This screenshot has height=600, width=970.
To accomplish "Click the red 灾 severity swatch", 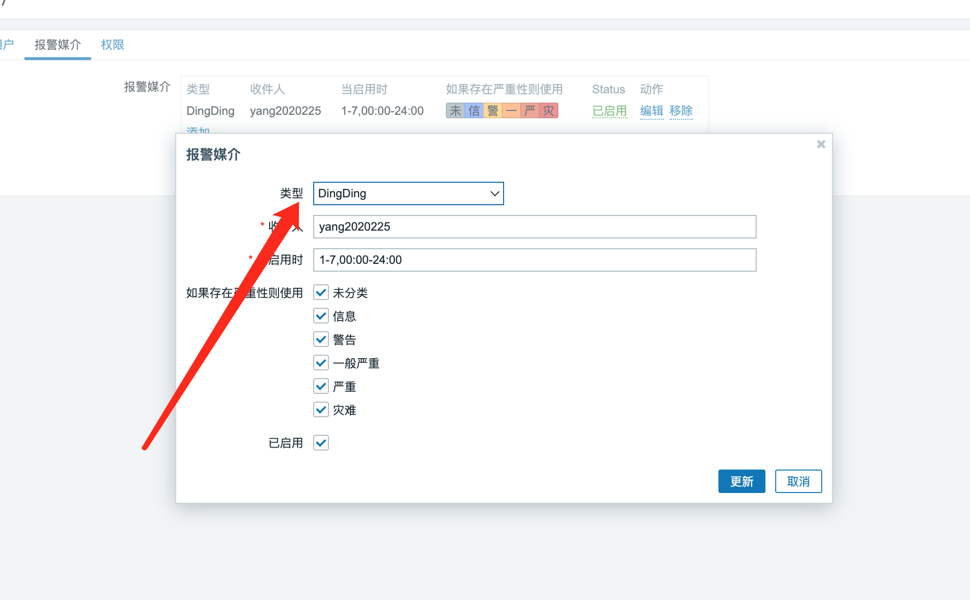I will click(x=549, y=111).
